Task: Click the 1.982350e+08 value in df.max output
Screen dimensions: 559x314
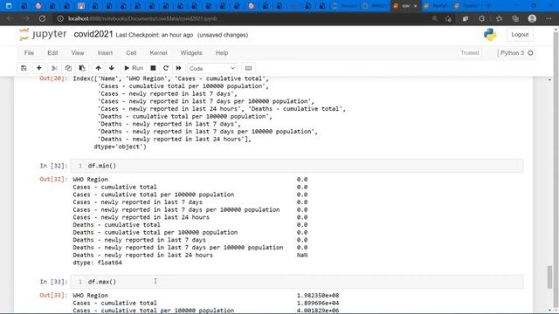Action: (318, 295)
